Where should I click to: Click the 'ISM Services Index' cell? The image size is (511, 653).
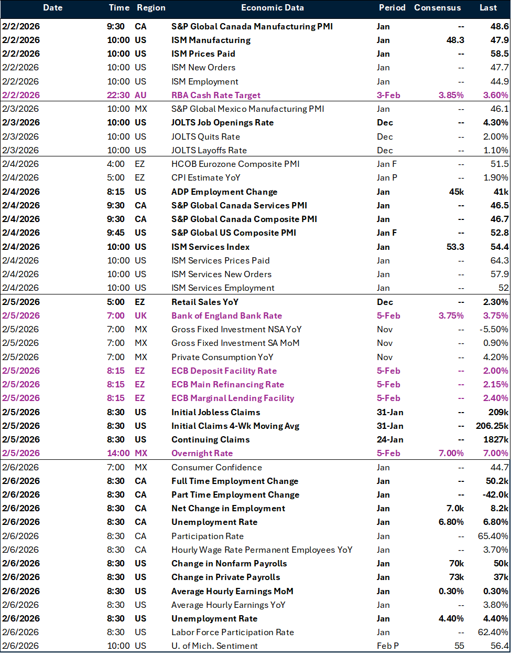click(x=210, y=247)
